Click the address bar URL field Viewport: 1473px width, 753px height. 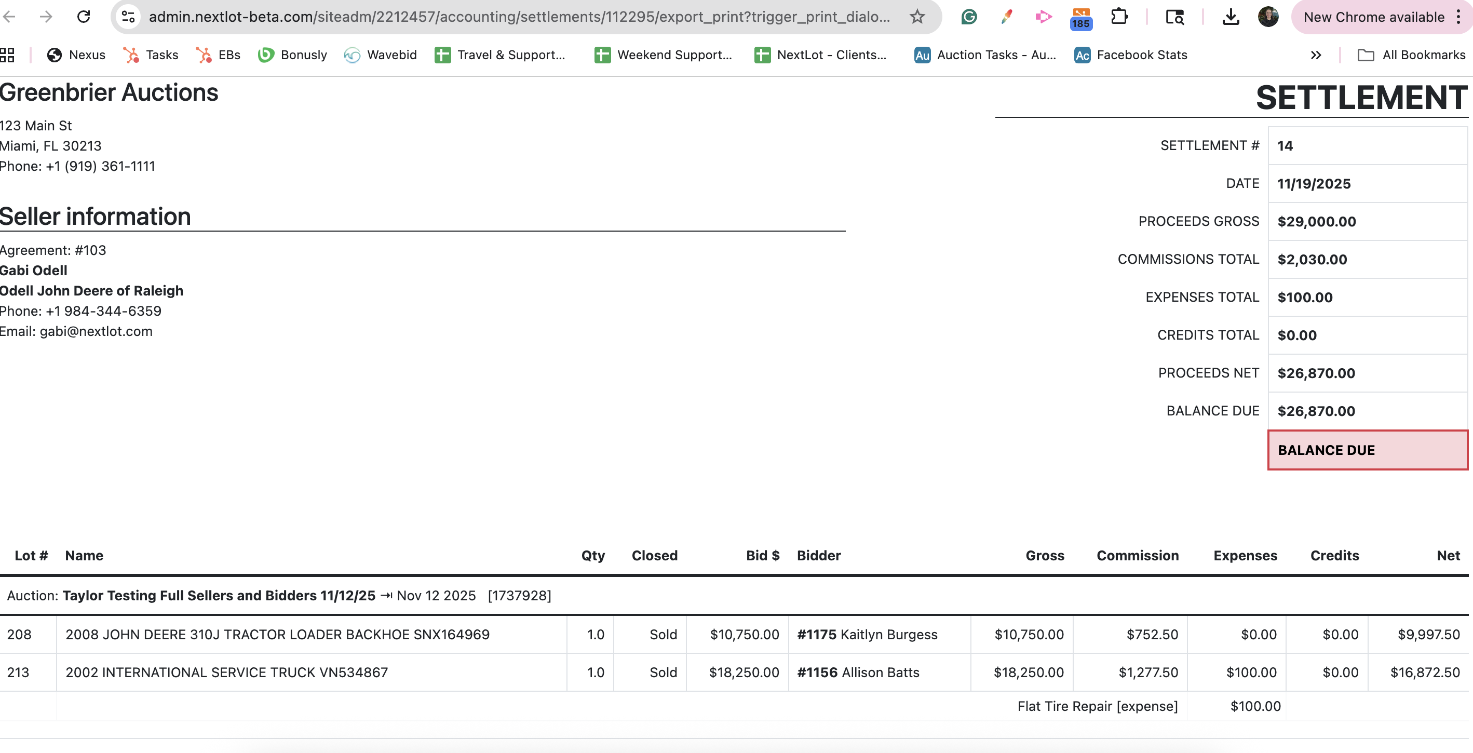pyautogui.click(x=519, y=17)
